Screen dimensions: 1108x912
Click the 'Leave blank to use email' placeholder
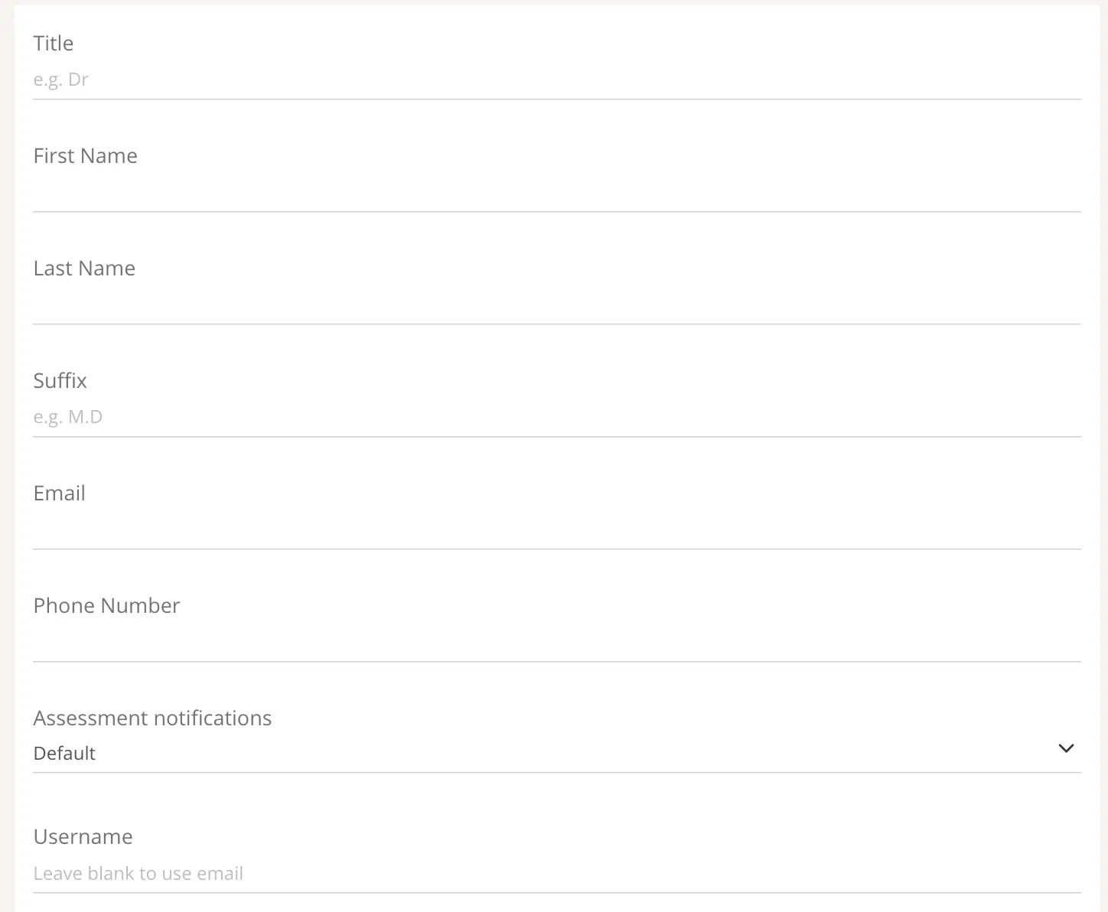[x=138, y=873]
